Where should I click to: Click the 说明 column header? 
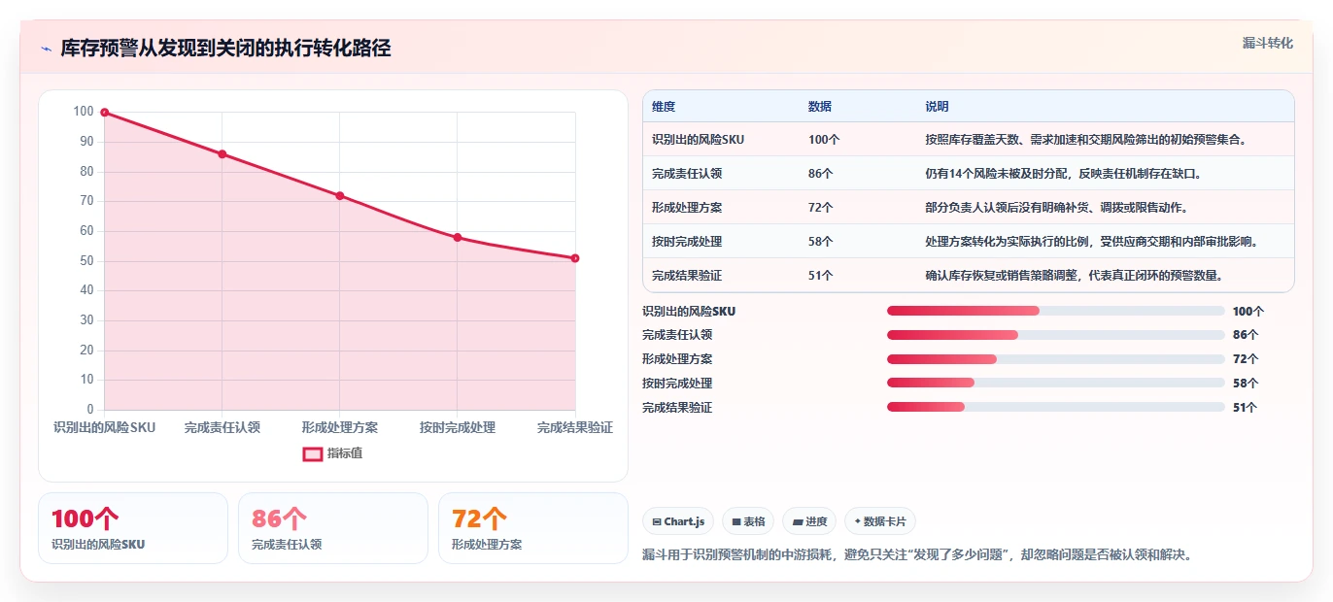point(937,107)
